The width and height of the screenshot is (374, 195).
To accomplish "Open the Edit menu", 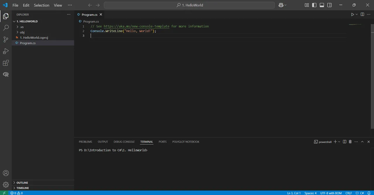I will (26, 5).
